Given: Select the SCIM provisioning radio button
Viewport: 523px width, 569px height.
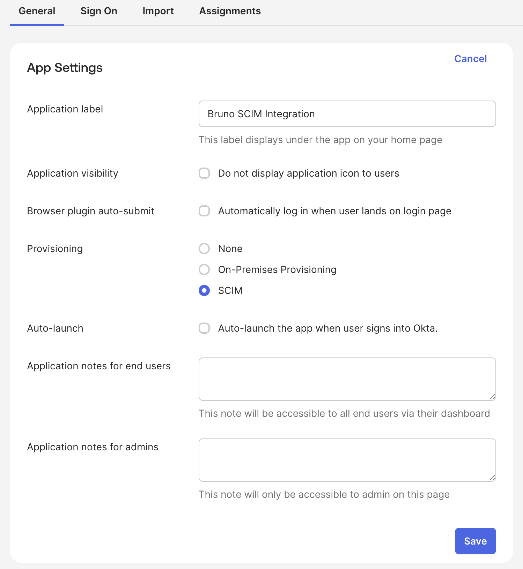Looking at the screenshot, I should 204,290.
